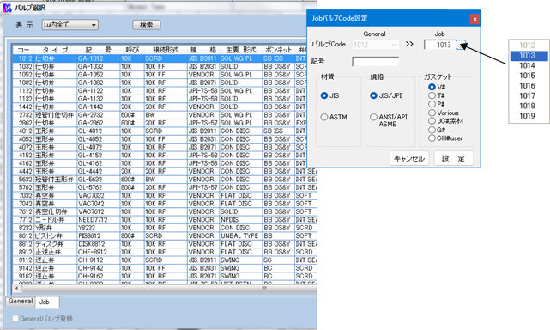Choose the JIS/JPI standard option
Viewport: 550px width, 330px height.
(x=373, y=95)
